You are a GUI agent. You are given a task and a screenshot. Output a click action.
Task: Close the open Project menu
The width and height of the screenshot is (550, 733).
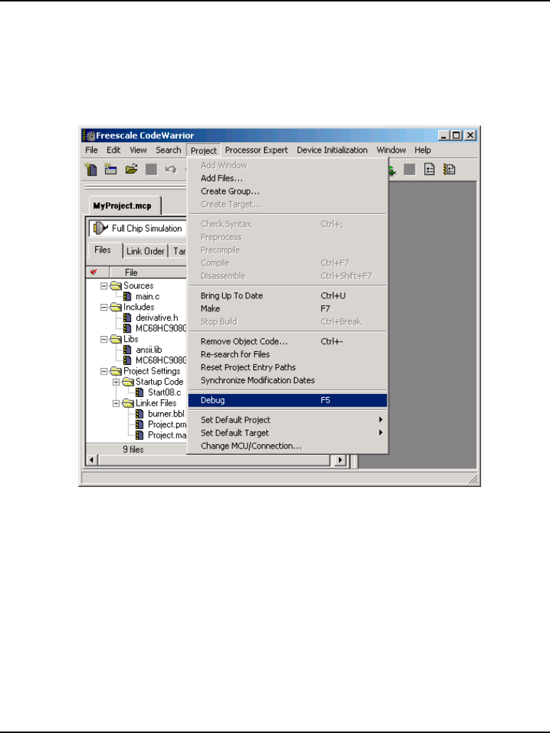point(204,150)
